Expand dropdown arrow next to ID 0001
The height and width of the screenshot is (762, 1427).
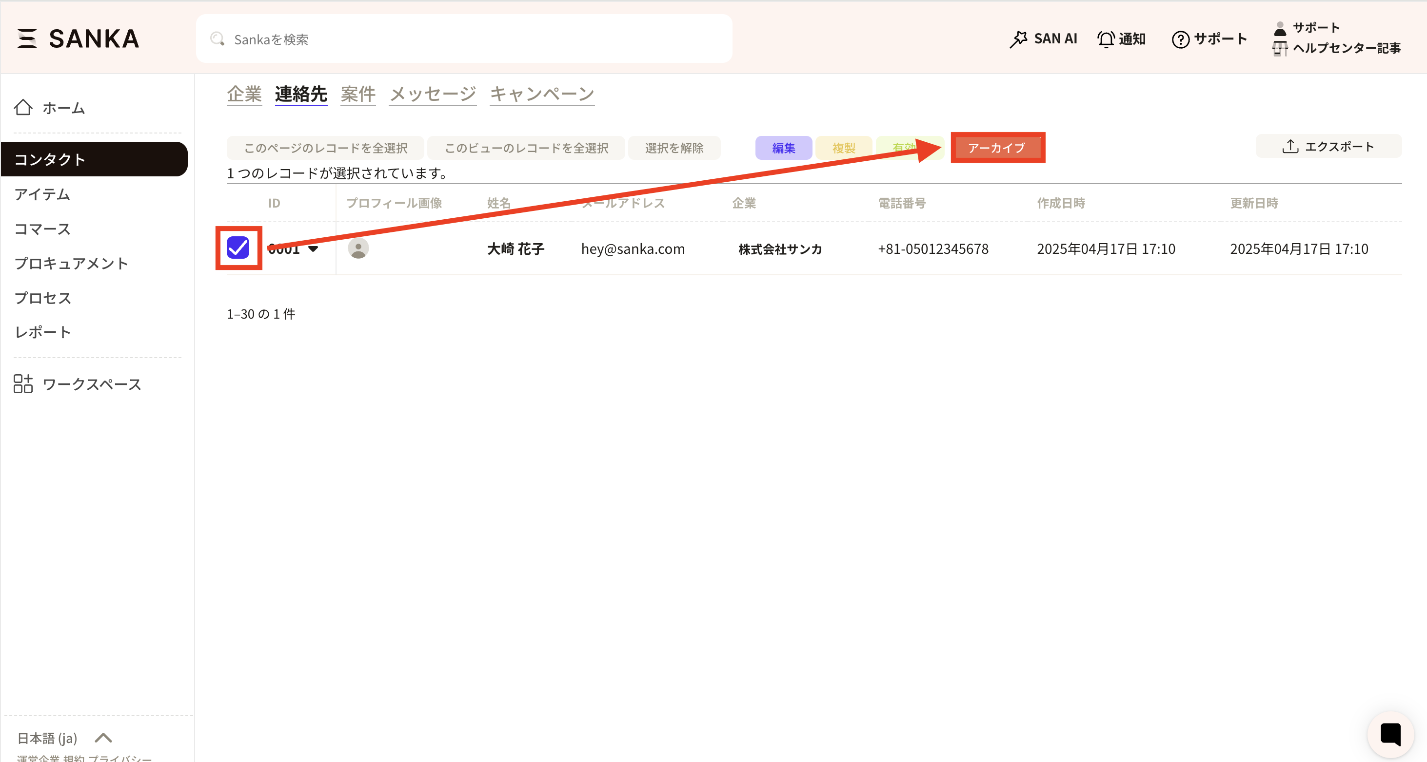[313, 249]
